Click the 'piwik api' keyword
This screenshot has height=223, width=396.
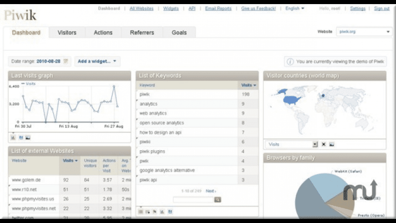pos(148,180)
